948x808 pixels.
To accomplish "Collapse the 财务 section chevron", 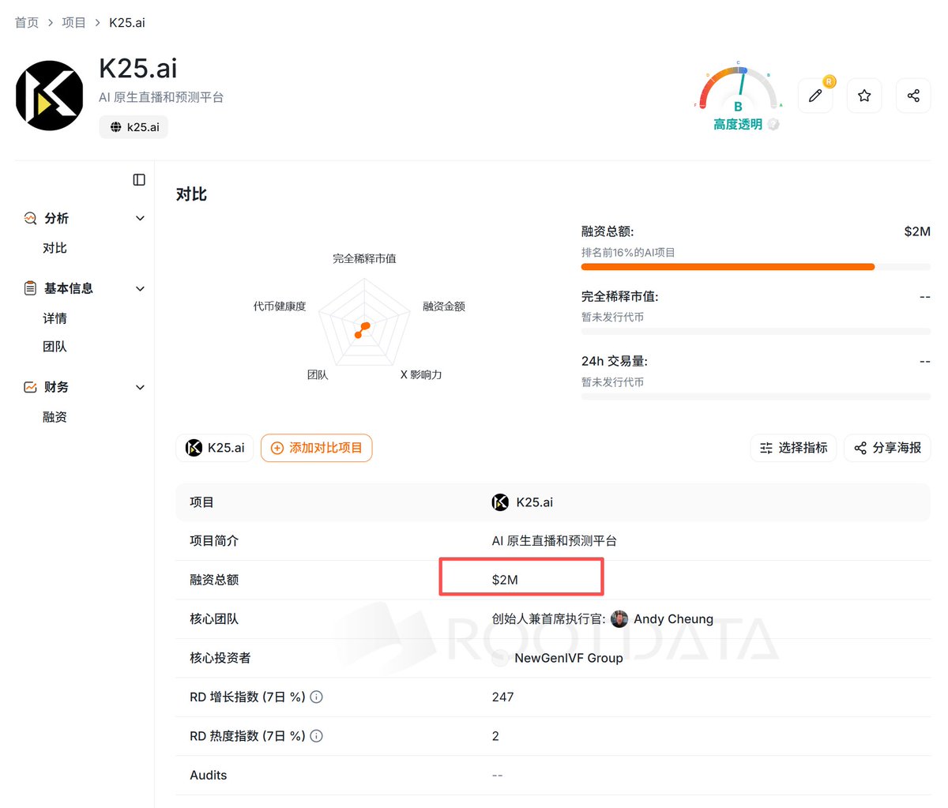I will pos(140,387).
